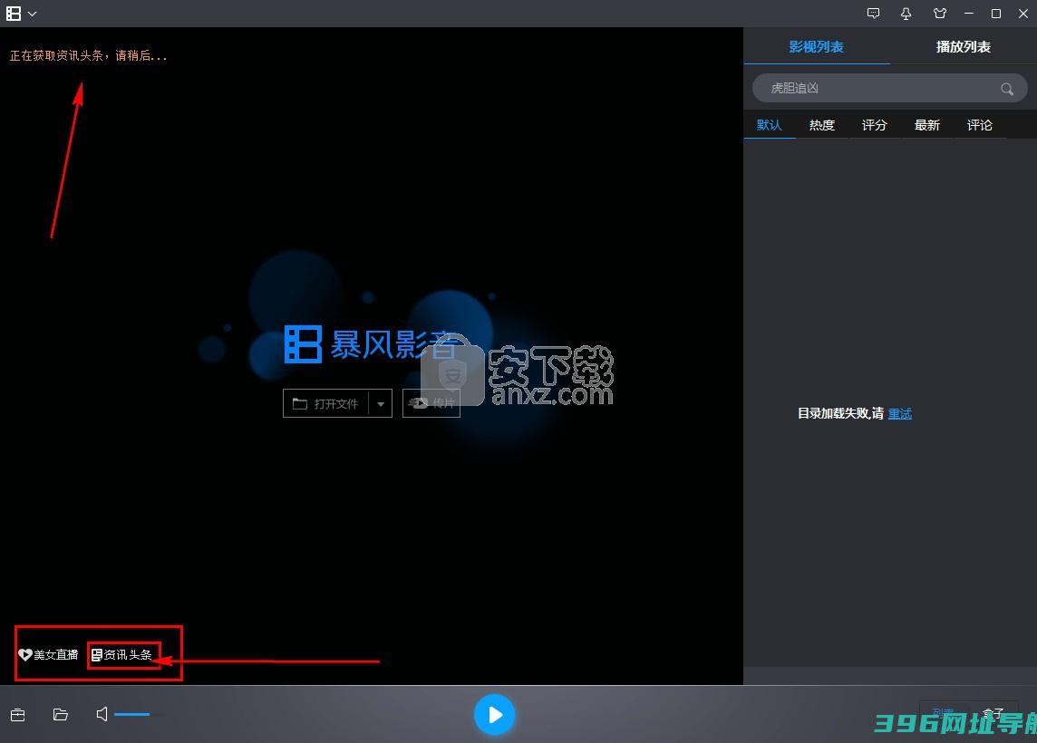
Task: Click the open folder icon in bottom bar
Action: click(x=60, y=715)
